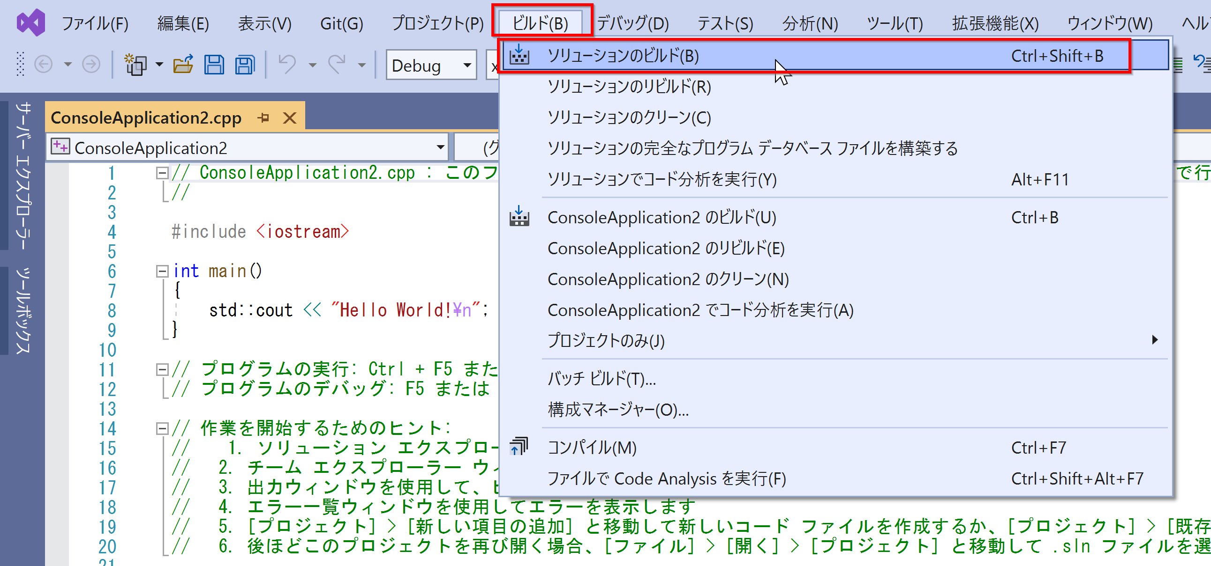Image resolution: width=1211 pixels, height=566 pixels.
Task: Select ソリューションのクリーン(C)
Action: click(835, 118)
